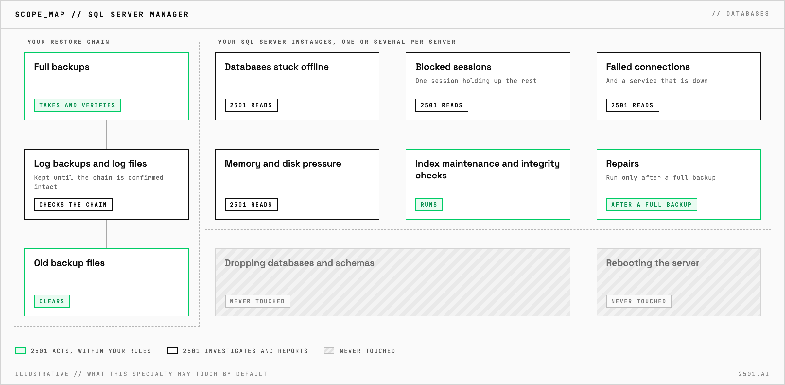Click the '// DATABASES' label in header
Image resolution: width=785 pixels, height=385 pixels.
(741, 14)
